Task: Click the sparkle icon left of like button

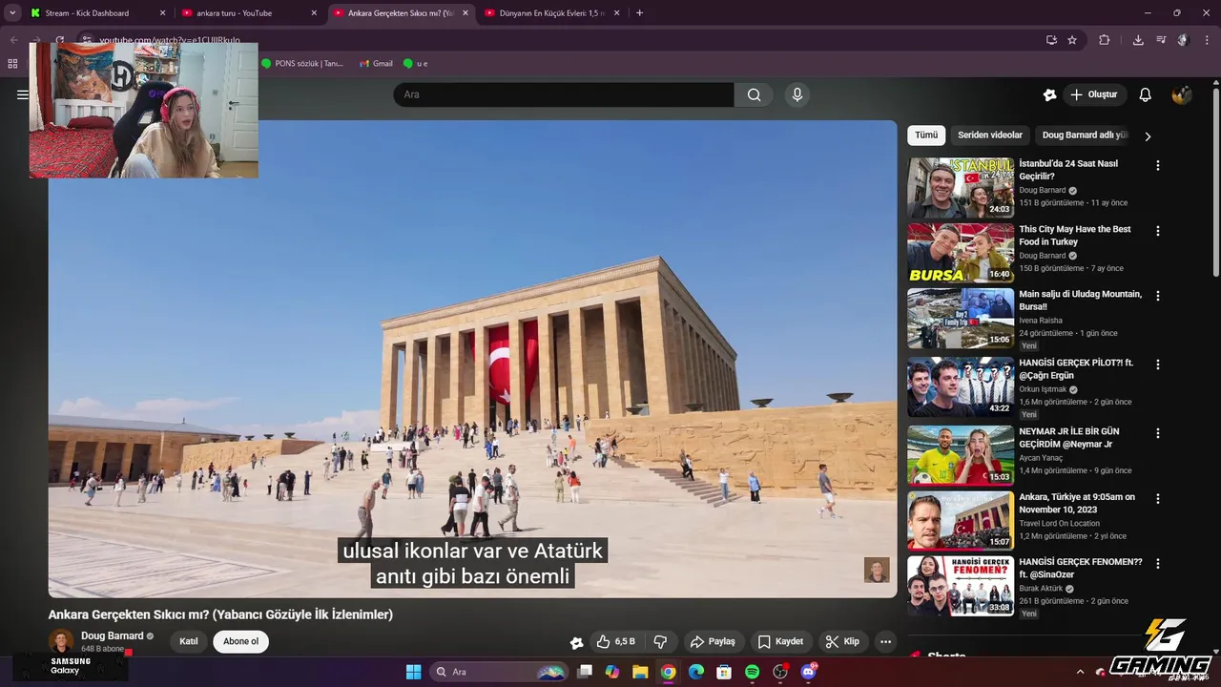Action: 576,642
